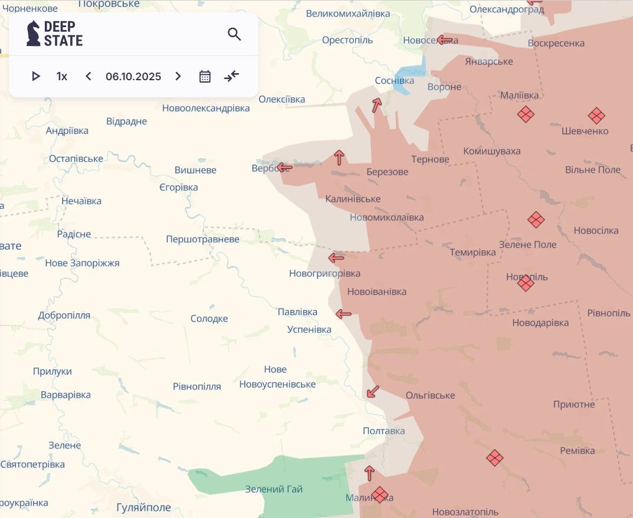
Task: Select the attack arrow at Вербове
Action: point(285,168)
